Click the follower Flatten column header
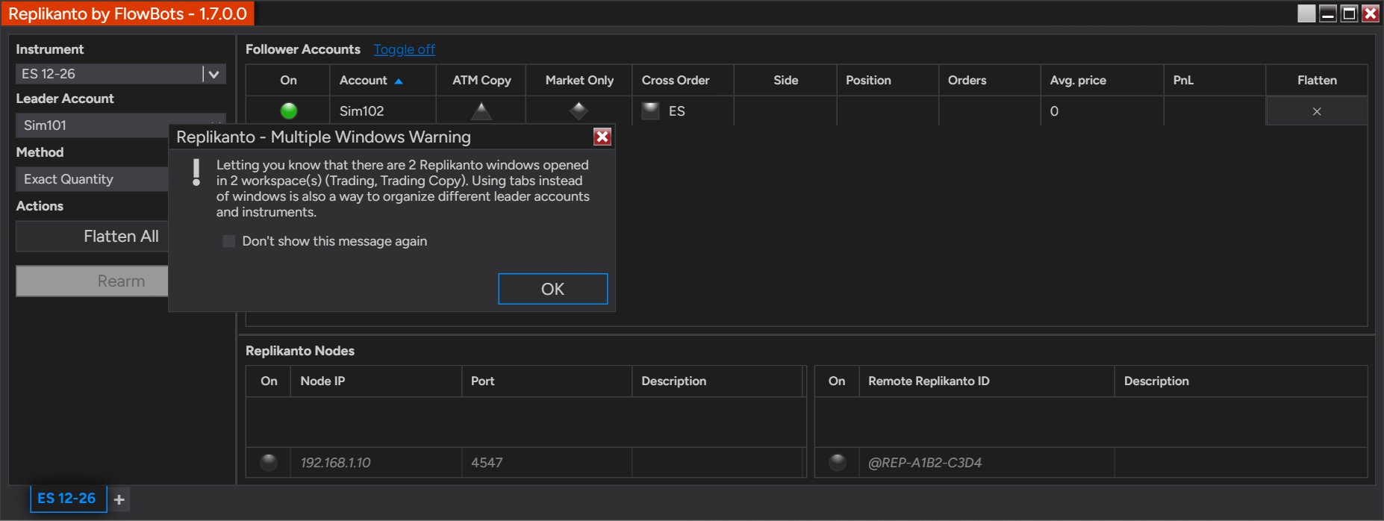Viewport: 1384px width, 521px height. 1317,81
